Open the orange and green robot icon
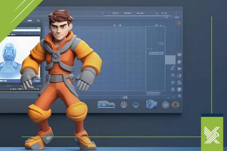227x151 pixels. [x=175, y=105]
